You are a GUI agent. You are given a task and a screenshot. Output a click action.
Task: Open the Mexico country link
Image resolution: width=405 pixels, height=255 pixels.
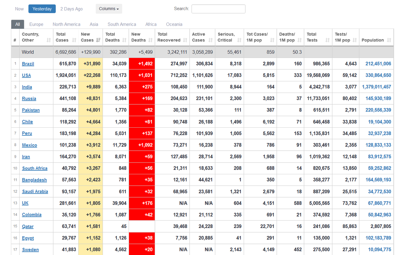[29, 145]
